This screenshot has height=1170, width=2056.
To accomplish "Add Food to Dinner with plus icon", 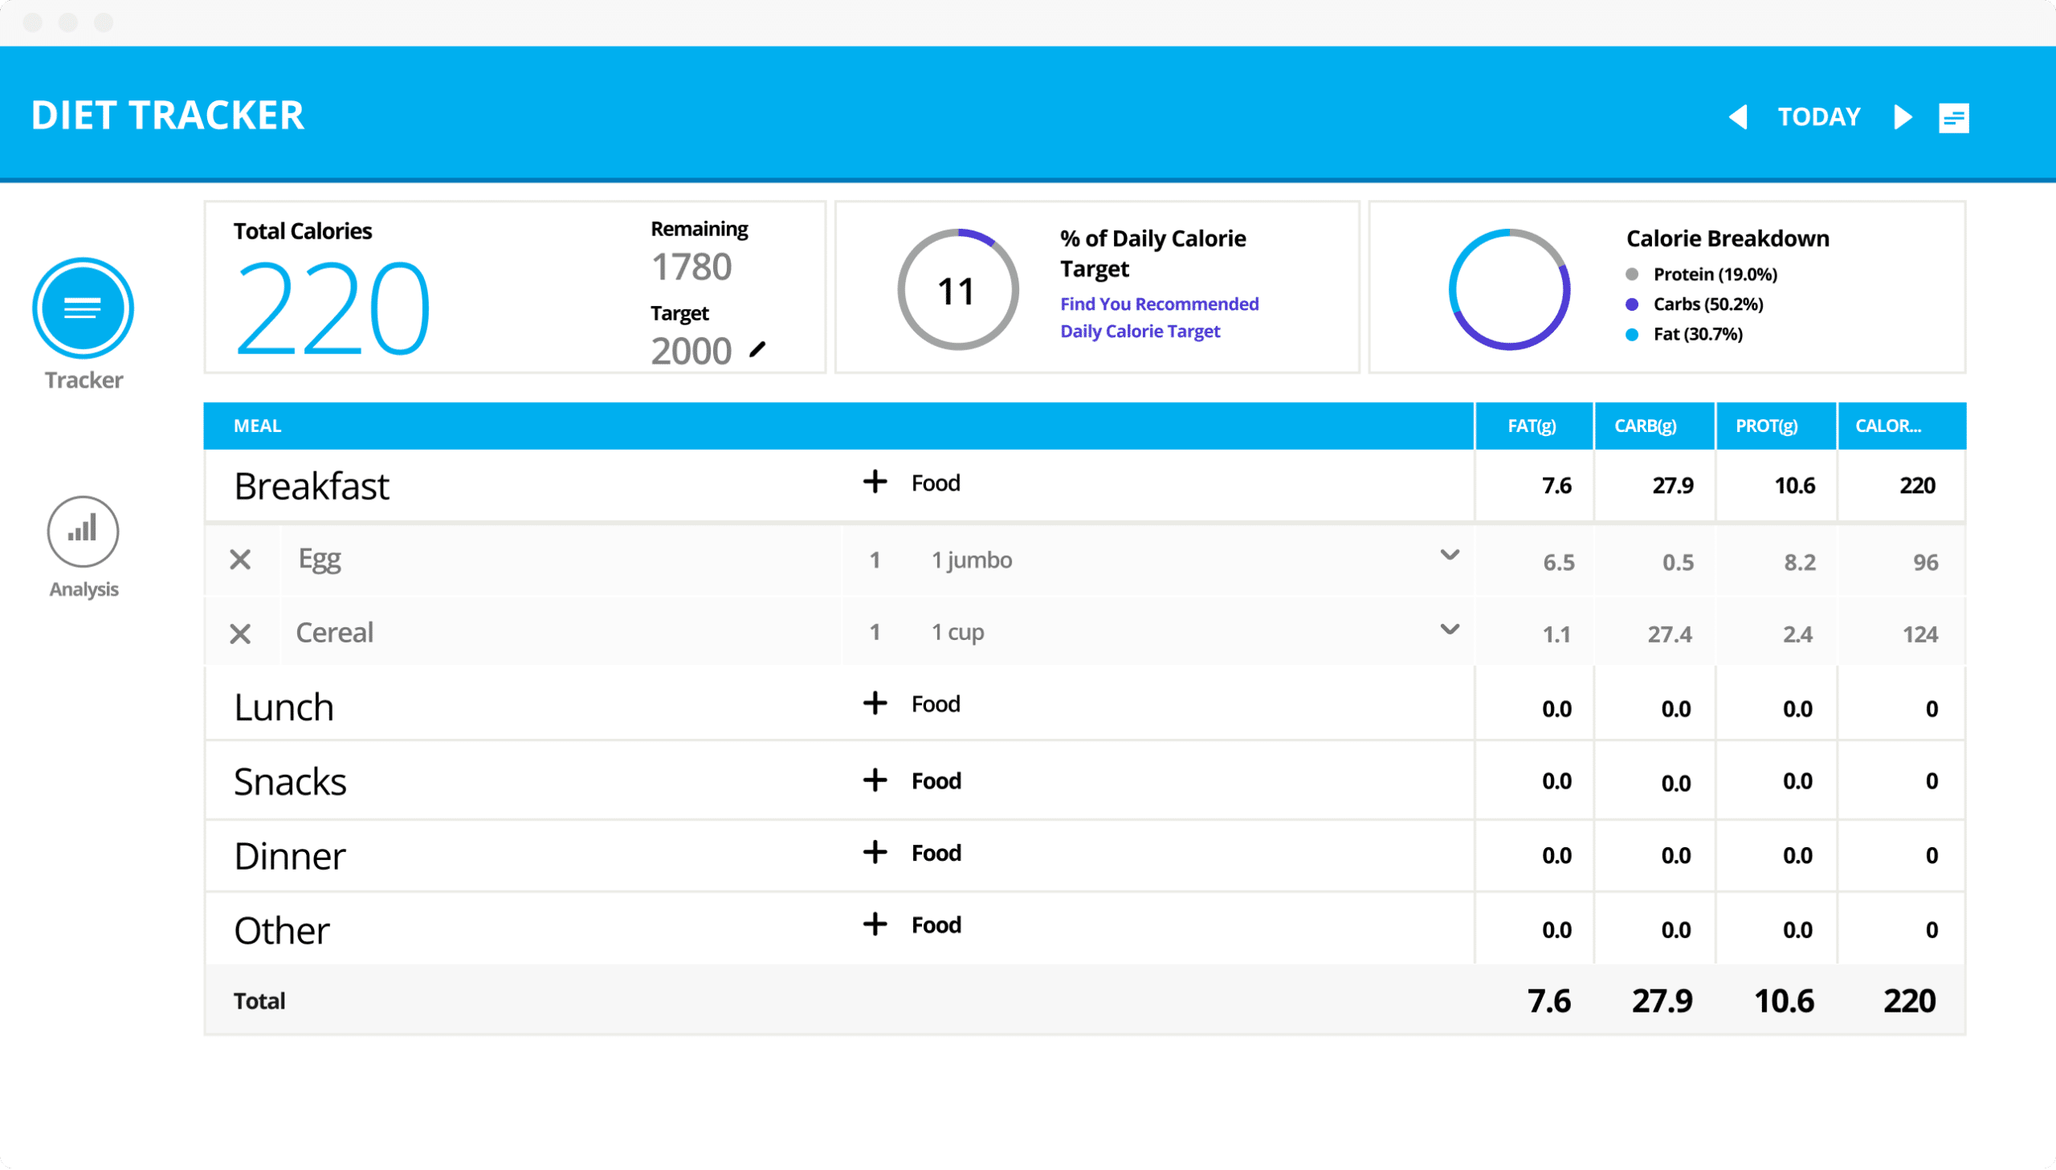I will click(x=874, y=853).
